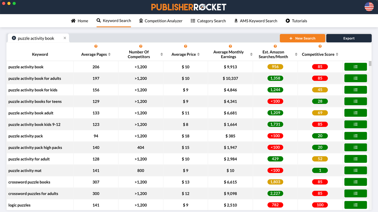Click the Keyword column header
The height and width of the screenshot is (212, 378).
(x=40, y=54)
